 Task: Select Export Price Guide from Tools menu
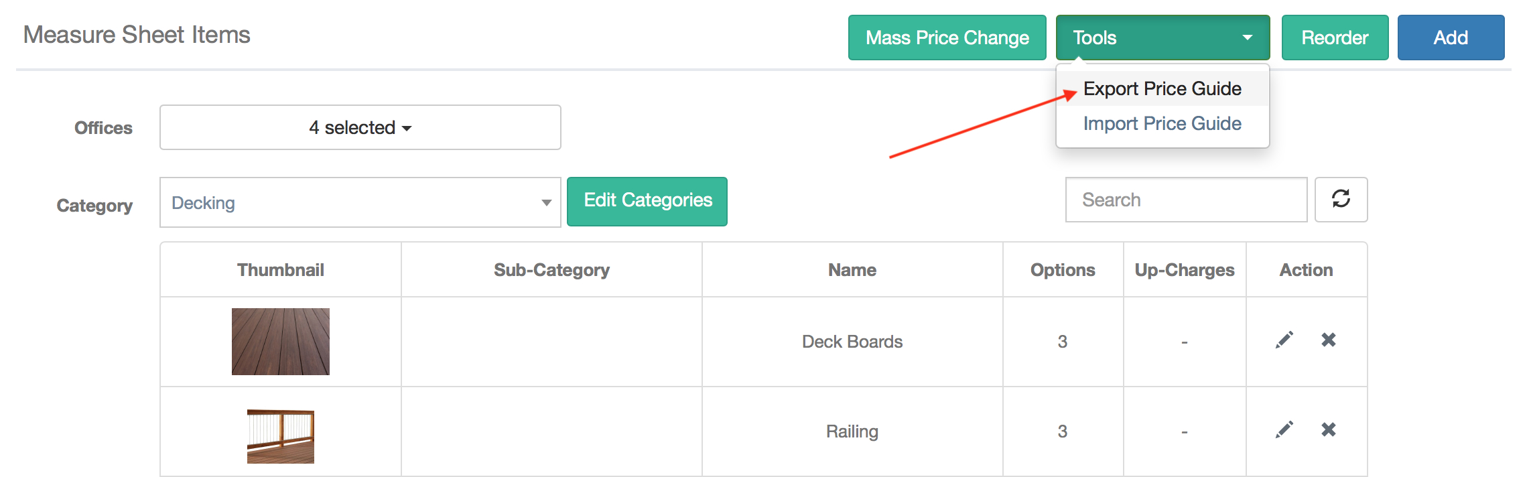point(1163,88)
